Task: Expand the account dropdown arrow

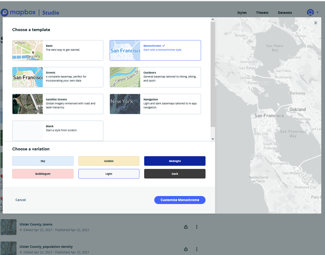Action: 318,12
